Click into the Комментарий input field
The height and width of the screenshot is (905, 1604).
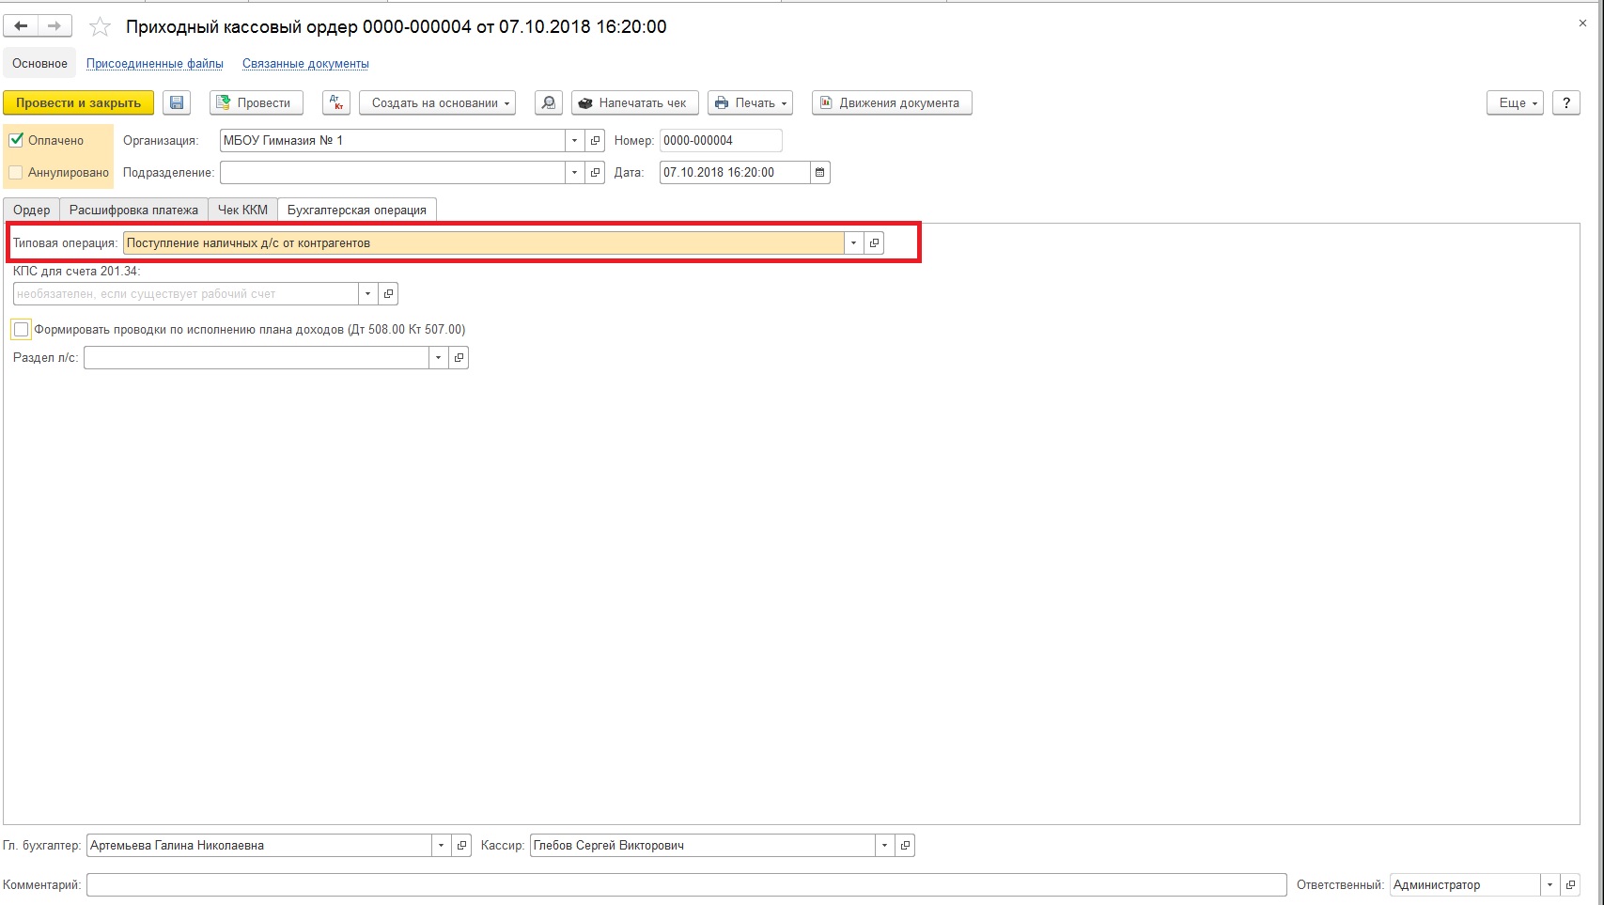(x=686, y=885)
